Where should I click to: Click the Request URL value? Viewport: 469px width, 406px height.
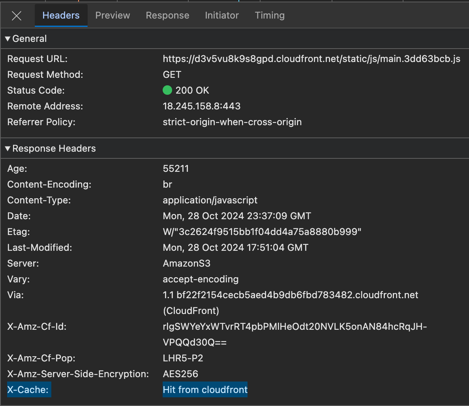[311, 59]
